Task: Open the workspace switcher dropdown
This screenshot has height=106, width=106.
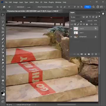Action: (102, 7)
